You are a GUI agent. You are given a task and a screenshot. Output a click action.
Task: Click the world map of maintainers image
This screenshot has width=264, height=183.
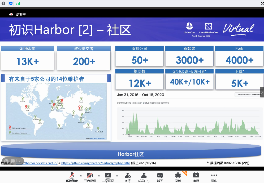pyautogui.click(x=56, y=111)
